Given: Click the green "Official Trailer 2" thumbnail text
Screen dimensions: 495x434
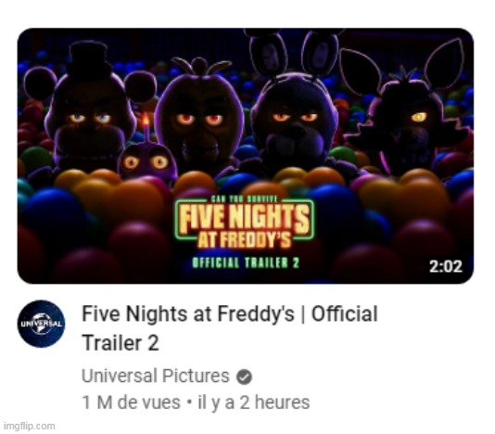Looking at the screenshot, I should (x=246, y=262).
